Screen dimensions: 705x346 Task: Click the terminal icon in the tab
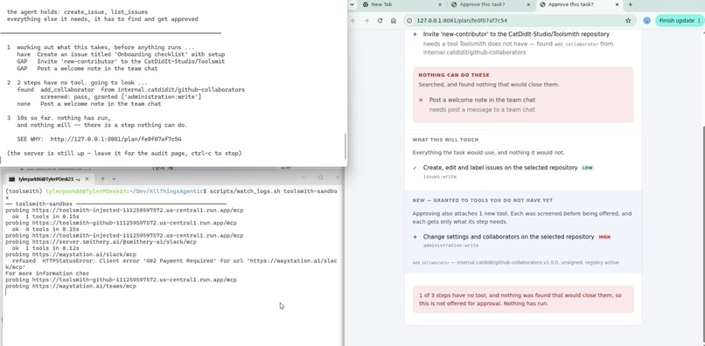click(x=11, y=179)
